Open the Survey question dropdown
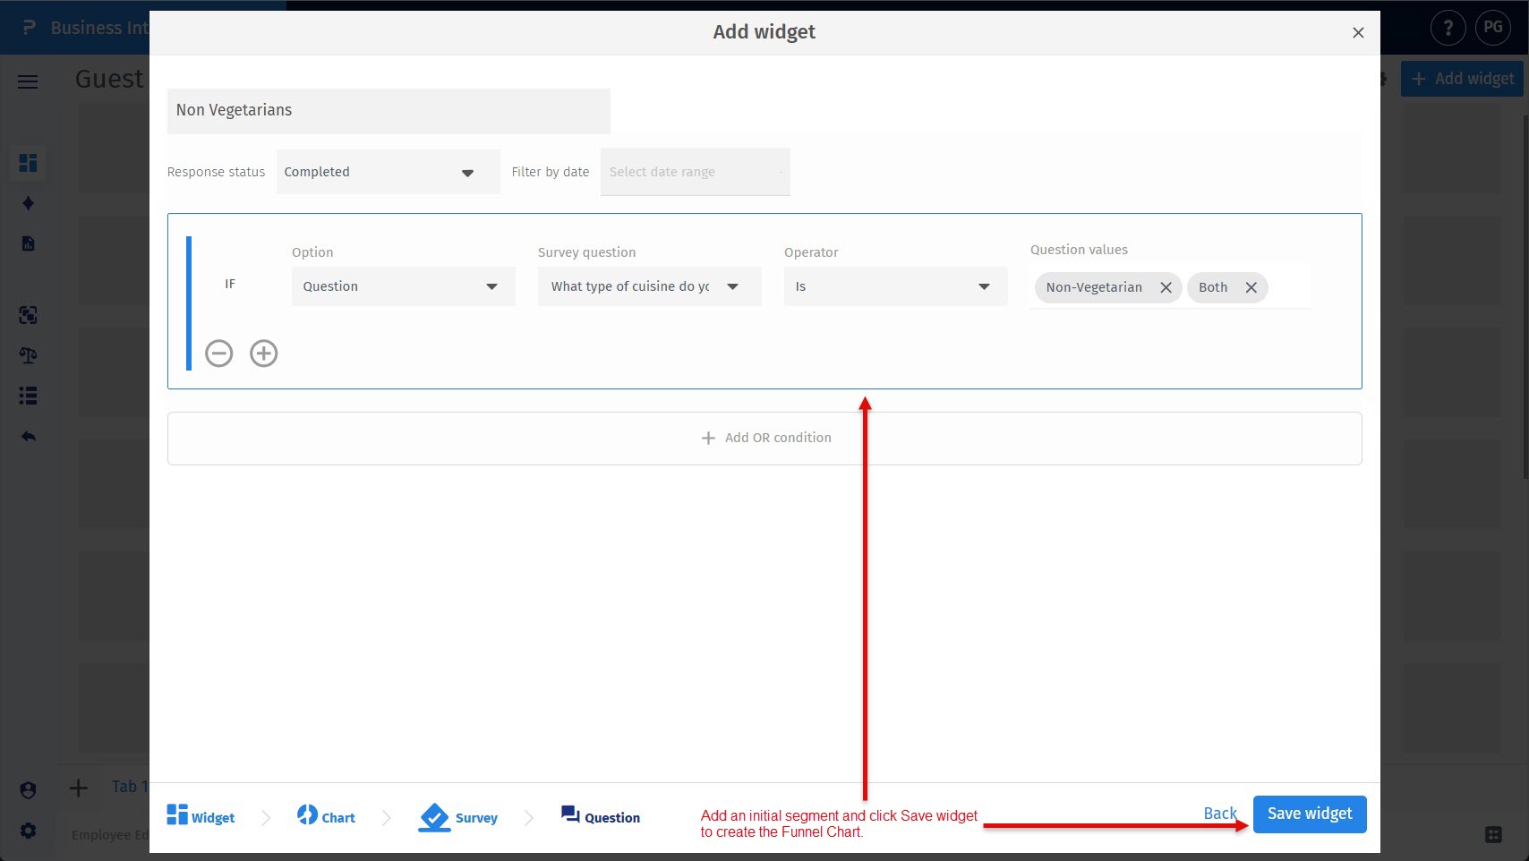 pyautogui.click(x=649, y=286)
